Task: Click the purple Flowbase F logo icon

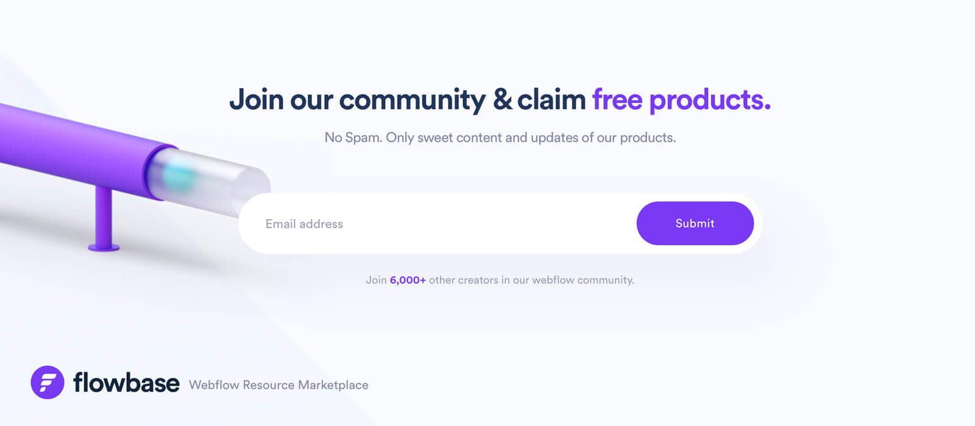Action: [48, 382]
